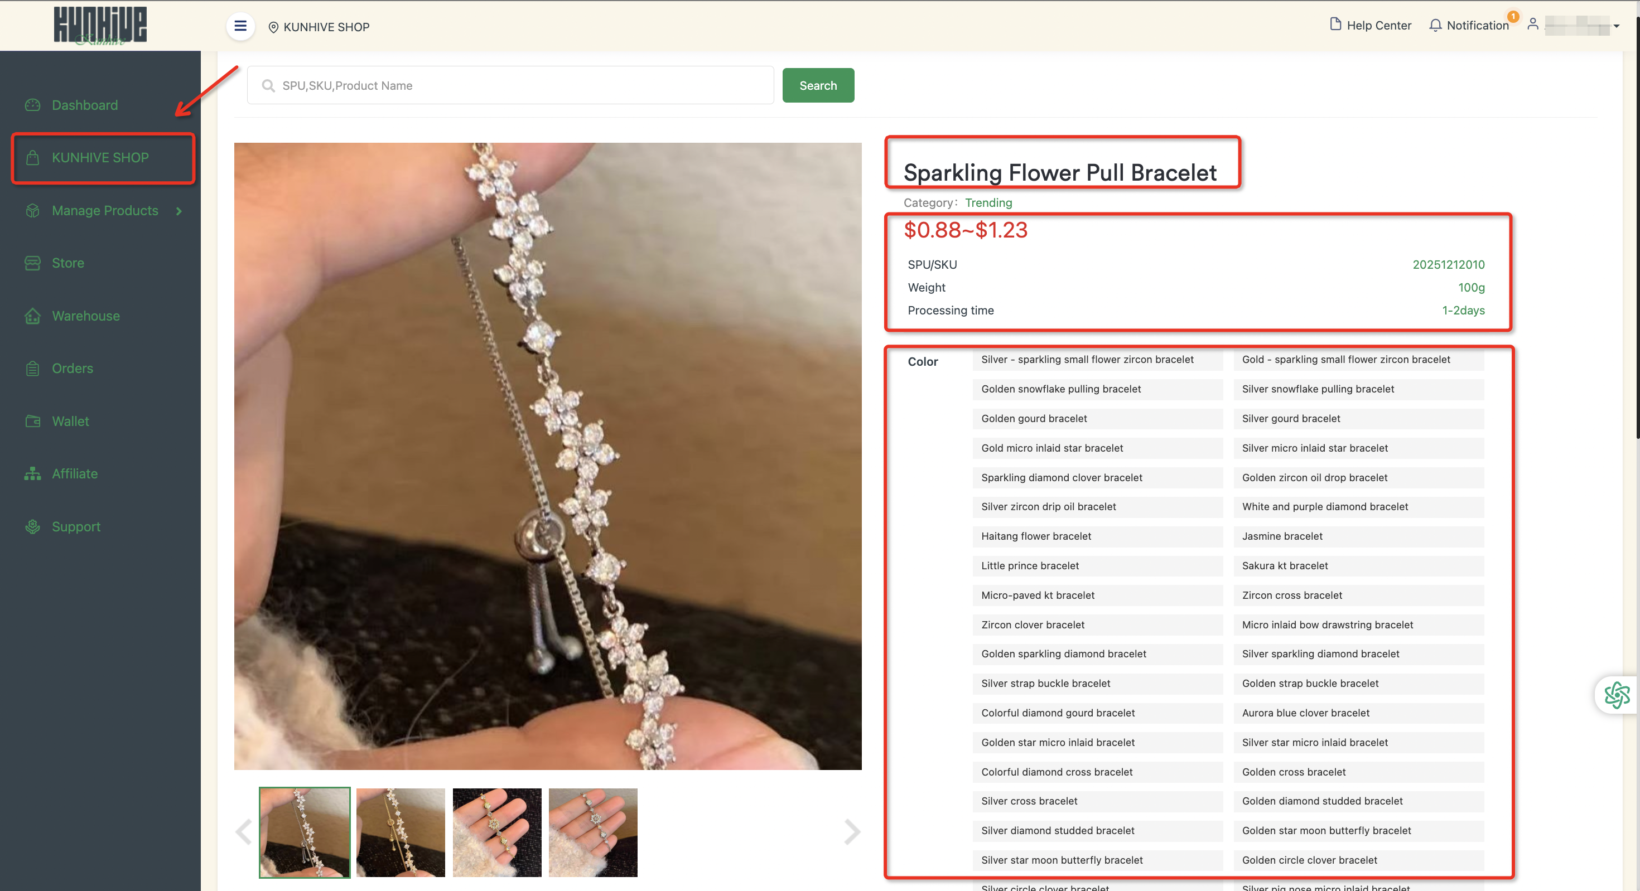This screenshot has height=891, width=1640.
Task: Go to Orders in the sidebar
Action: [x=72, y=369]
